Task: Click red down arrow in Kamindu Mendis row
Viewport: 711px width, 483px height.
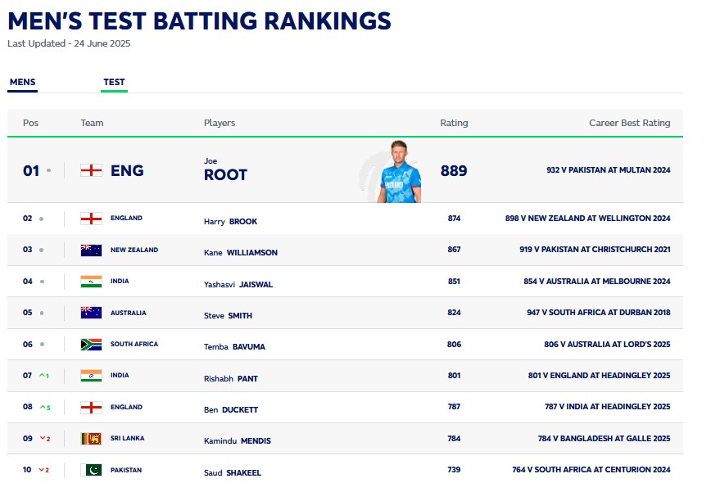Action: coord(43,439)
